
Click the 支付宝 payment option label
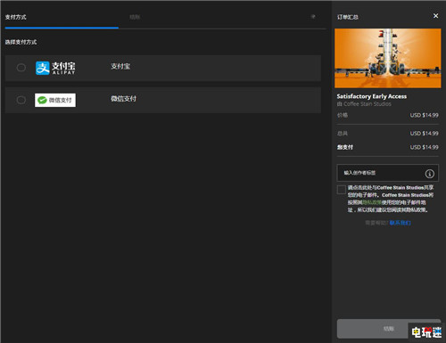pyautogui.click(x=120, y=66)
